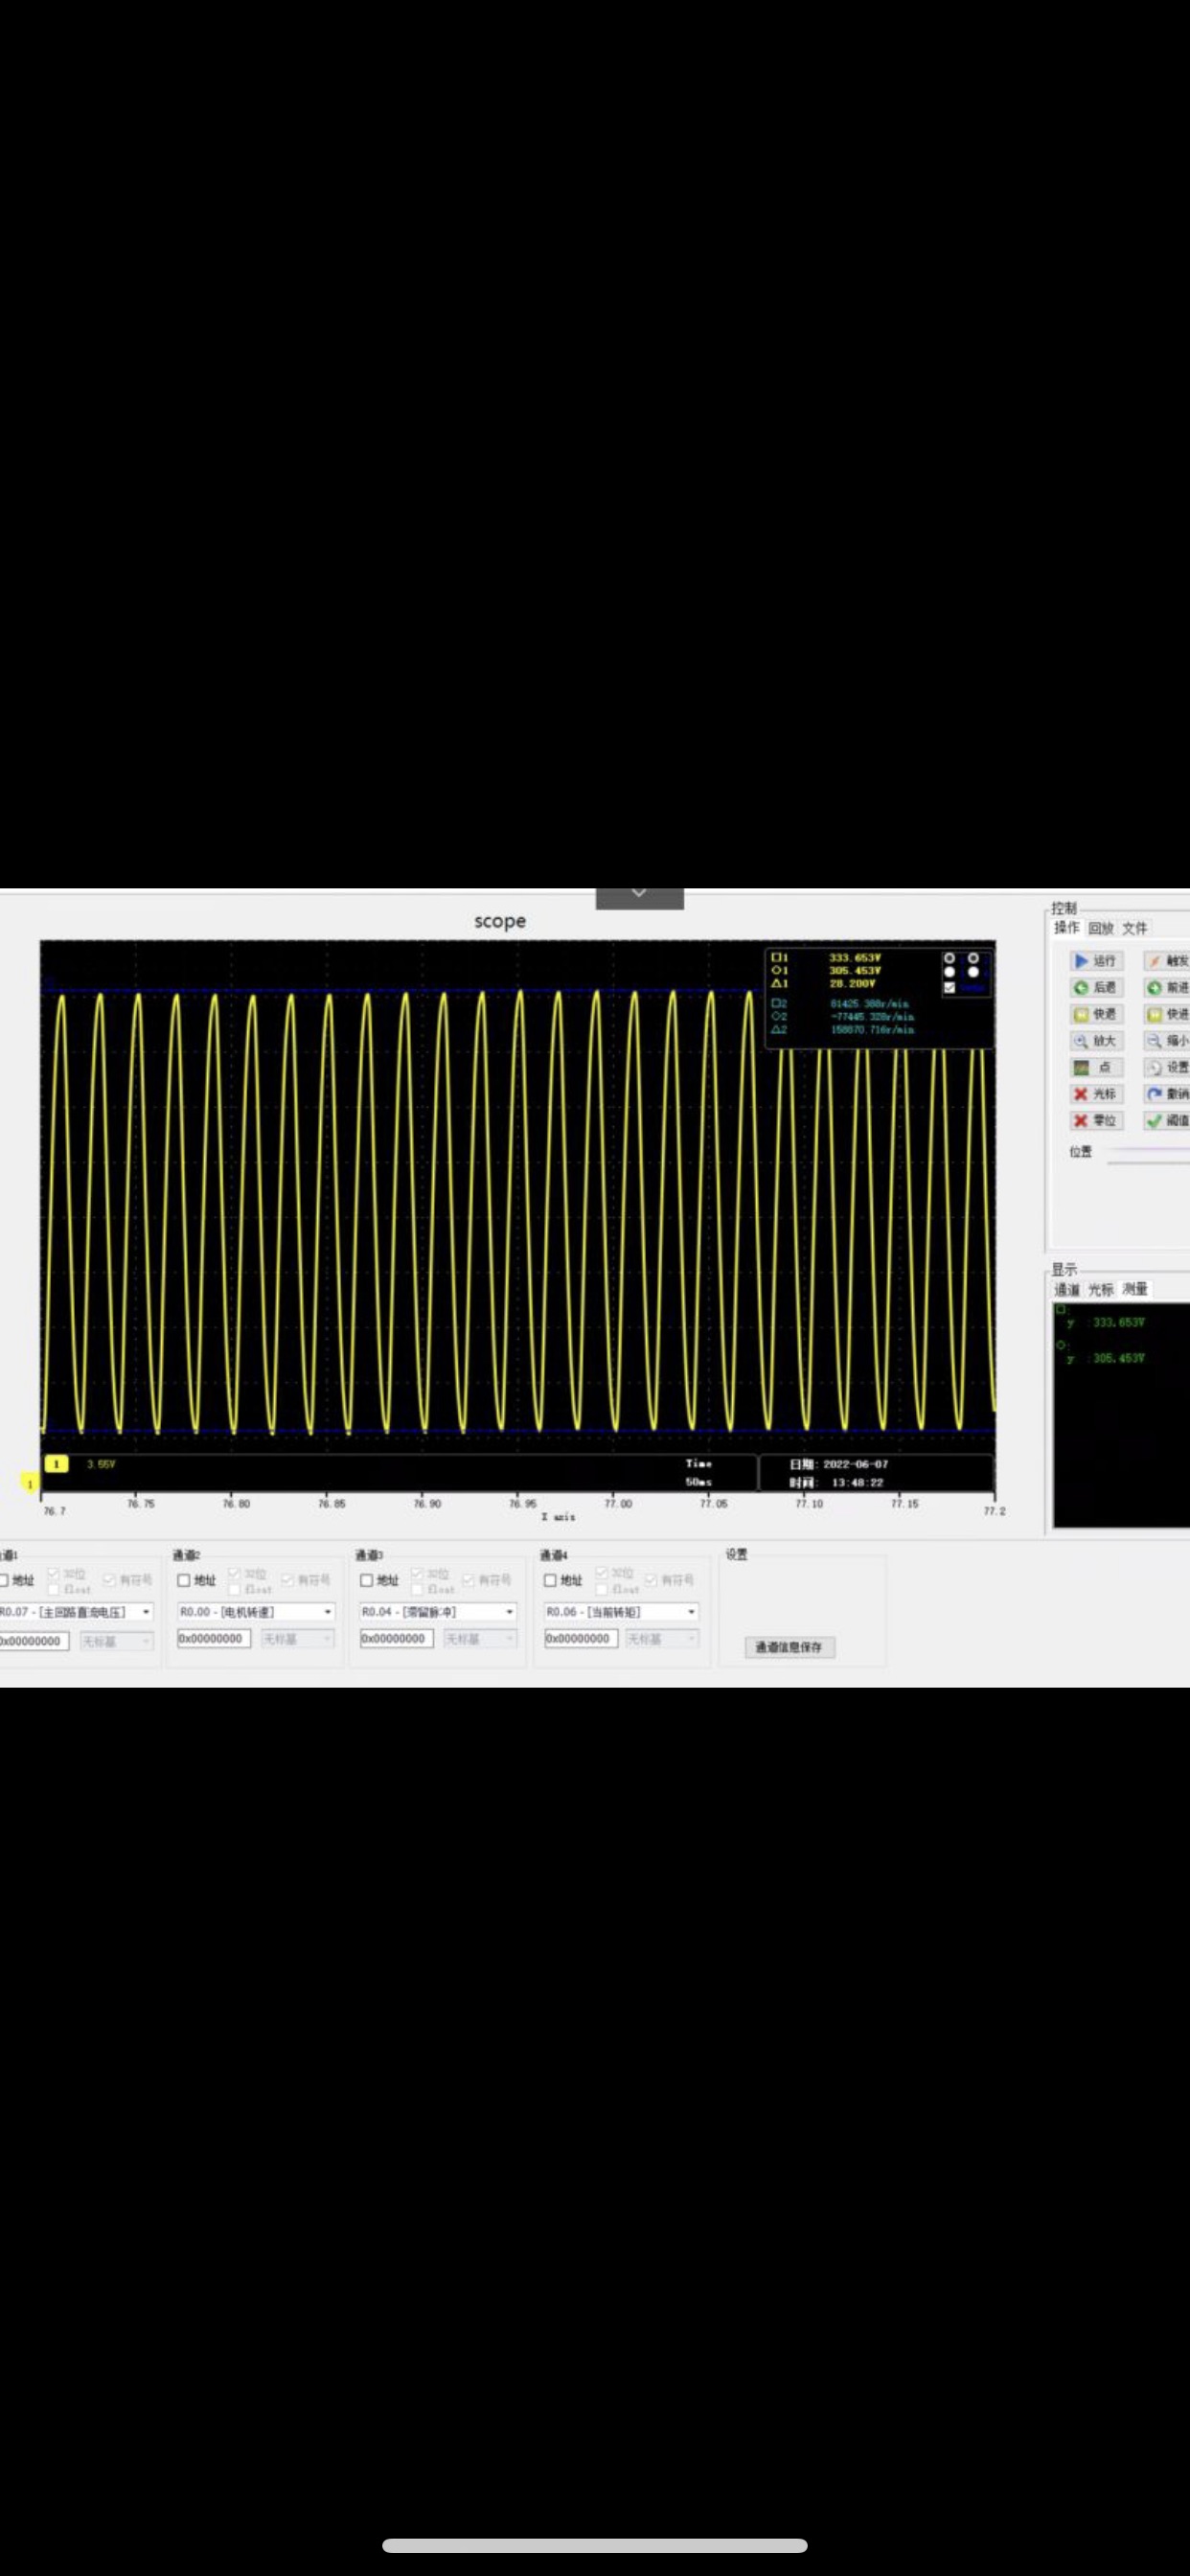Toggle point display with the 点 button
The image size is (1190, 2576).
(1096, 1068)
